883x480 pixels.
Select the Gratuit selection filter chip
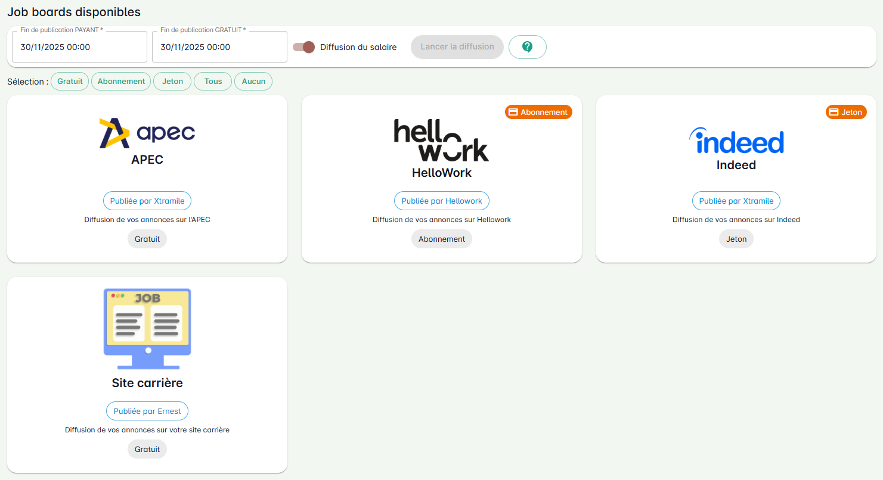(70, 82)
